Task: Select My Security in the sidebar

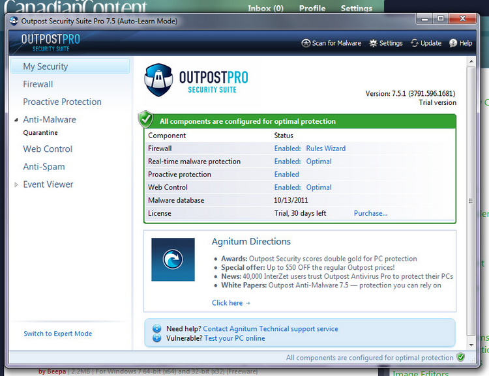Action: pos(70,66)
